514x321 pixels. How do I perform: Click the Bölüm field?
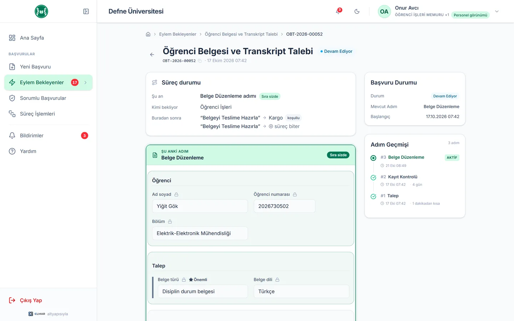click(200, 233)
